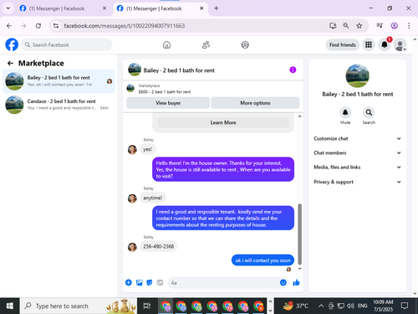Image resolution: width=418 pixels, height=314 pixels.
Task: Click the 37°C weather widget
Action: (295, 306)
